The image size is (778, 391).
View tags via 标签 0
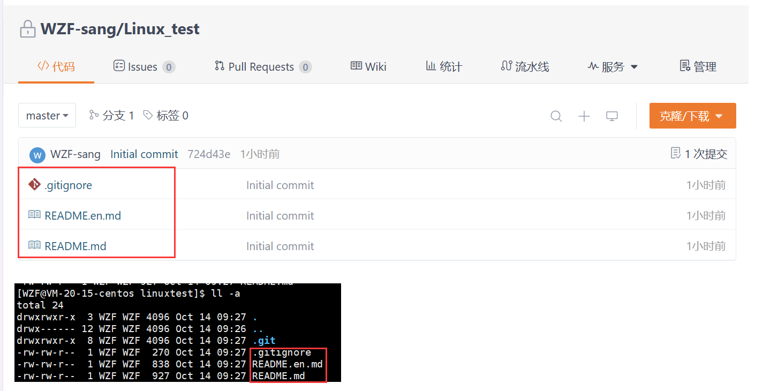[165, 115]
